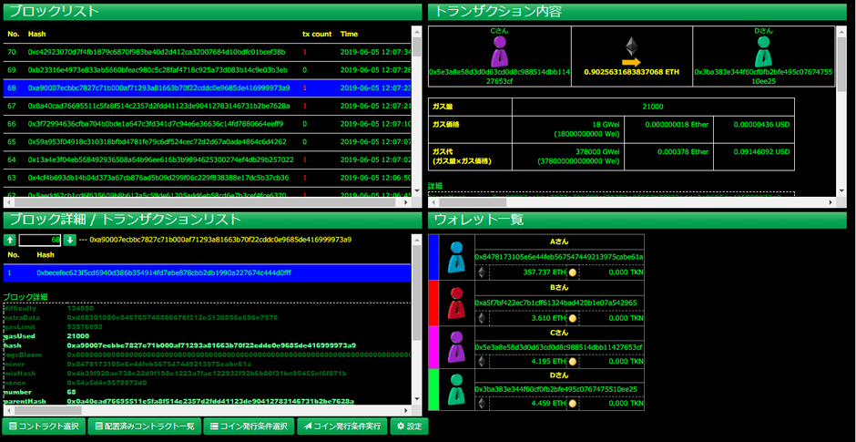Click Bさん wallet address 0xa5f7bf422ec7b1cf...

click(x=555, y=303)
